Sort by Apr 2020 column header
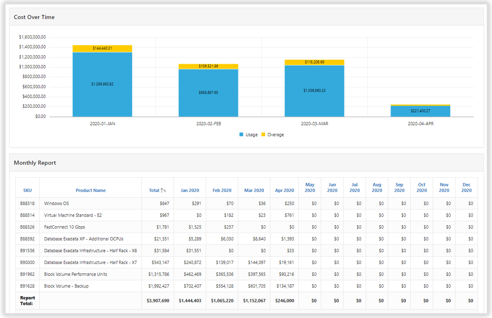Image resolution: width=492 pixels, height=318 pixels. (x=285, y=190)
